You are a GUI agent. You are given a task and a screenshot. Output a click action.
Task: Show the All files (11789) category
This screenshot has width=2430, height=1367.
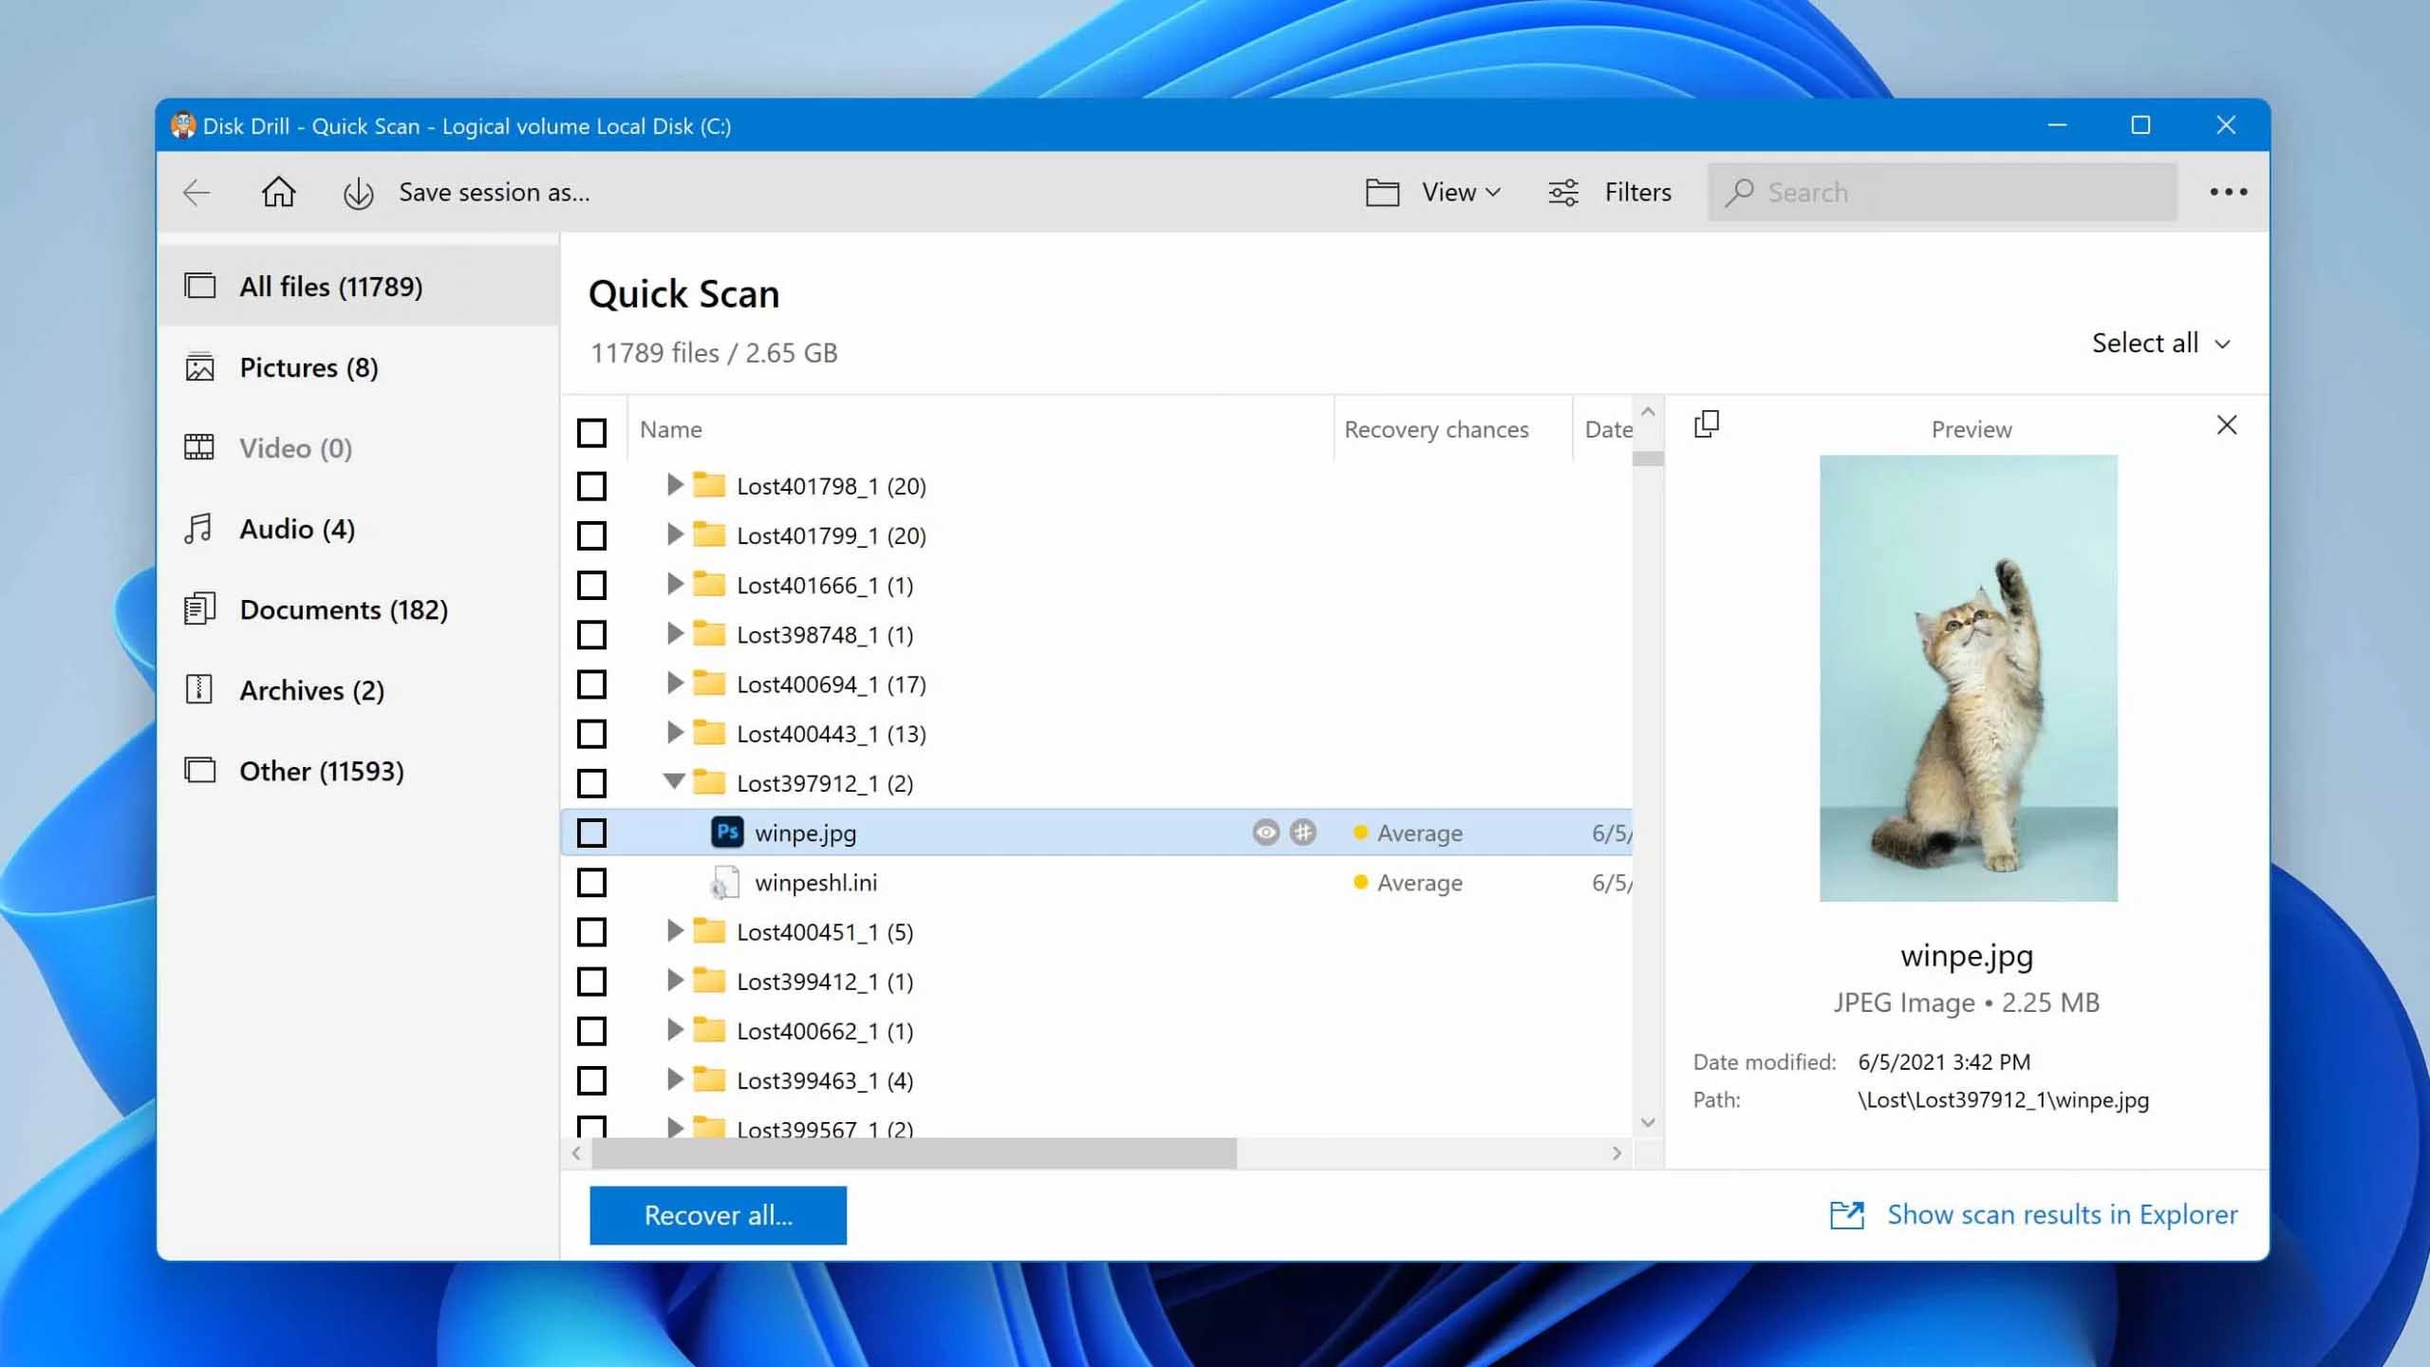click(x=359, y=286)
